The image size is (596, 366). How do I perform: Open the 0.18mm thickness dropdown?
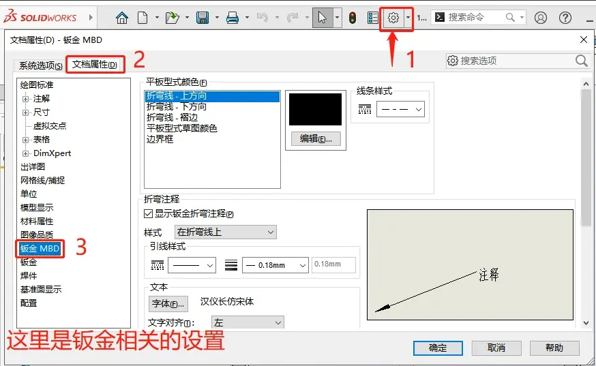[275, 265]
